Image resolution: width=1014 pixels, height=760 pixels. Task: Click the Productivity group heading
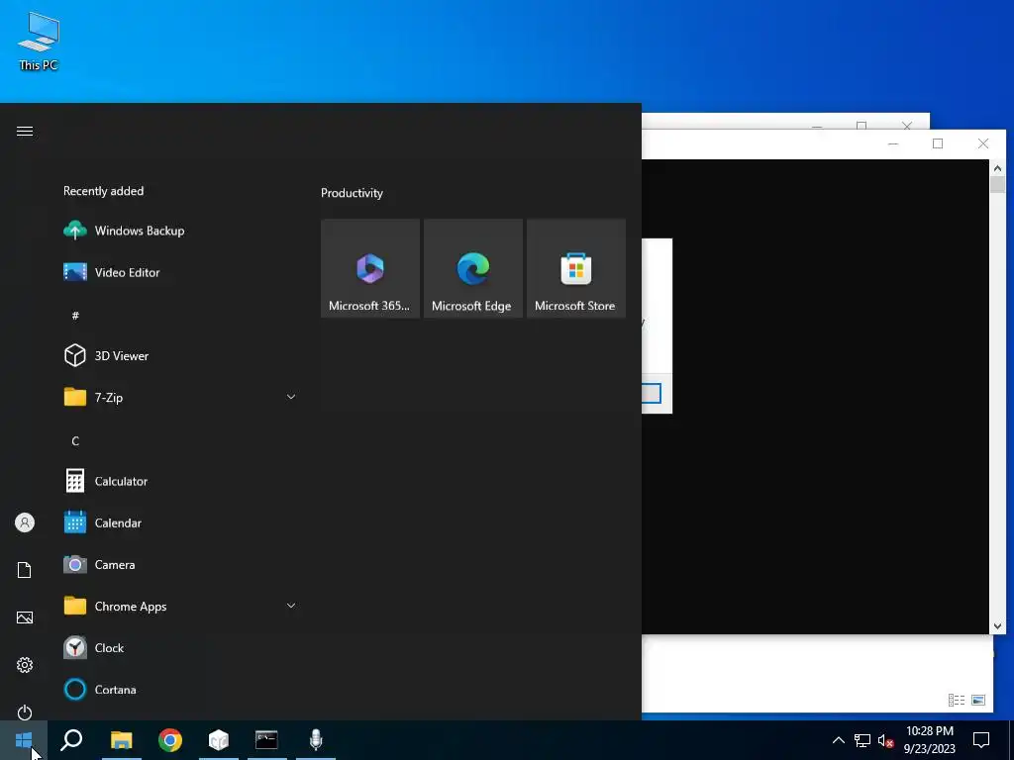pos(352,193)
